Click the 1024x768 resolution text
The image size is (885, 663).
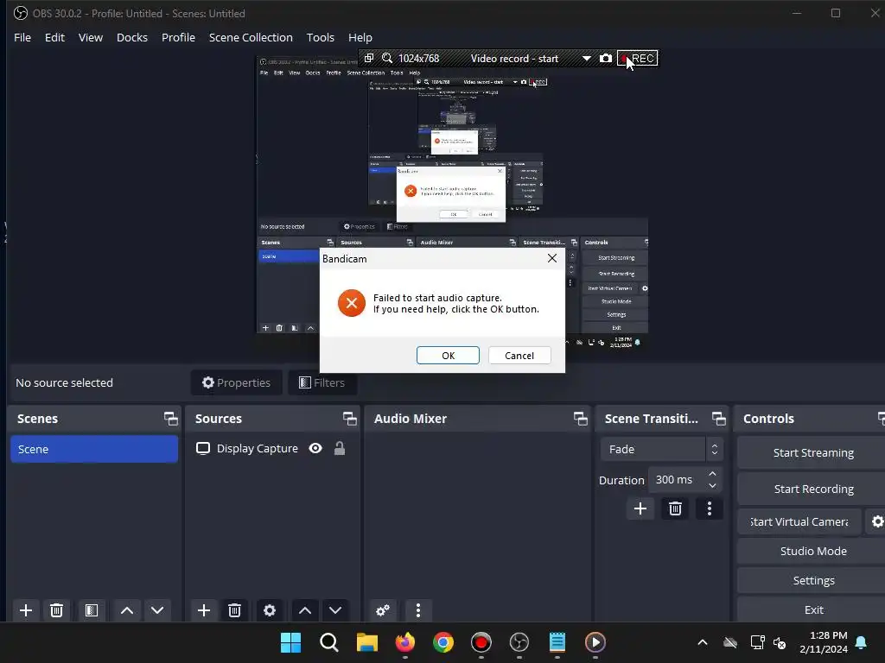(419, 59)
